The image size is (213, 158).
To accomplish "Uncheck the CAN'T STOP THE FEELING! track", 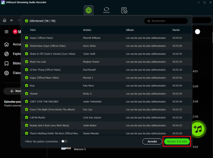I will [x=27, y=101].
